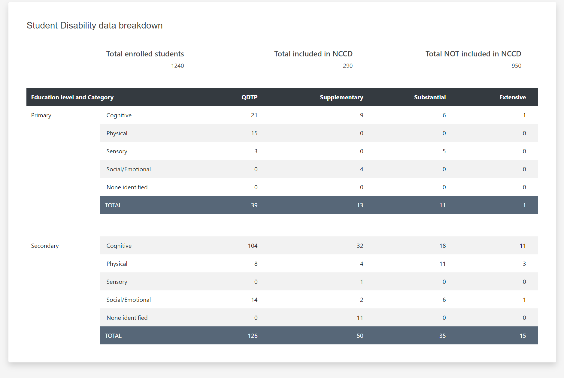Click Primary TOTAL QDTP value 39
564x378 pixels.
(254, 205)
